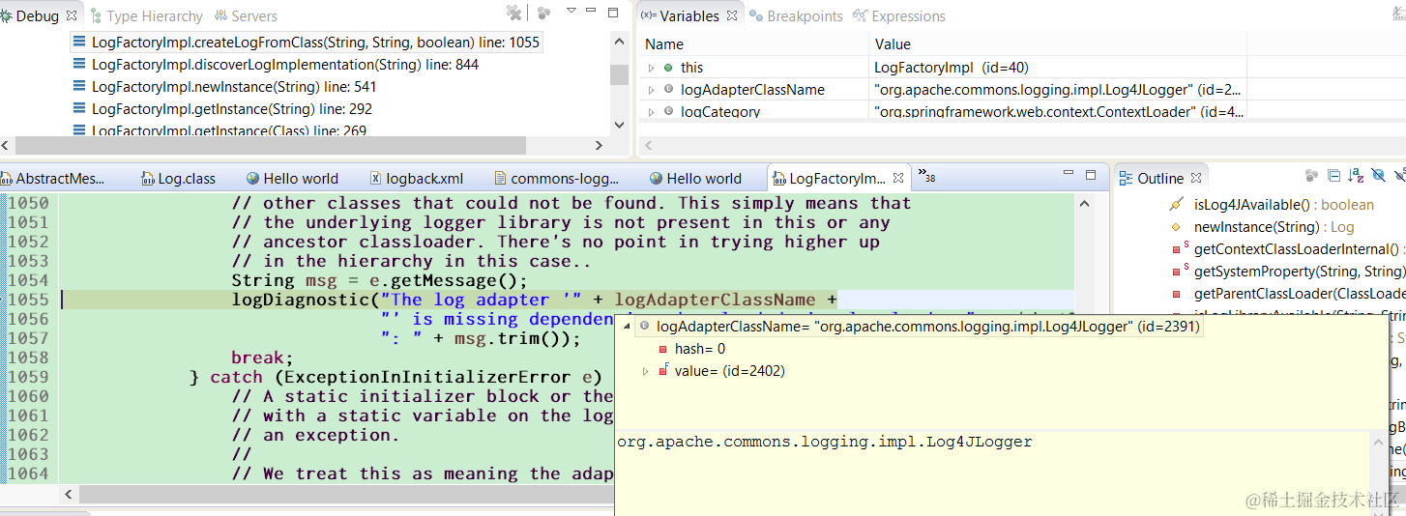This screenshot has height=516, width=1406.
Task: Expand the logAdapterClassName variable row
Action: 652,90
